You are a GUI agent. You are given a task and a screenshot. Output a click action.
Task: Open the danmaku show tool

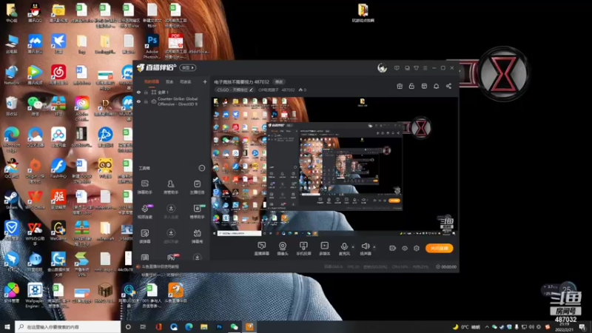pyautogui.click(x=197, y=236)
